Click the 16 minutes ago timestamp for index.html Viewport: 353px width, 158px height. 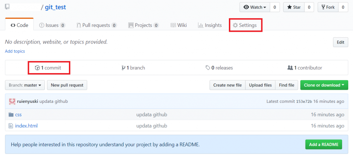click(327, 126)
